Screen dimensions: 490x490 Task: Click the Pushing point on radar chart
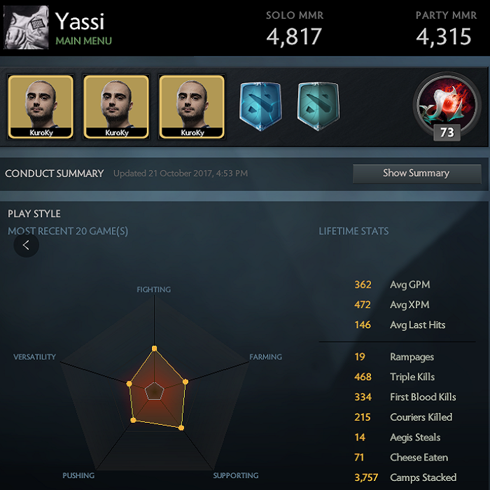pos(133,420)
